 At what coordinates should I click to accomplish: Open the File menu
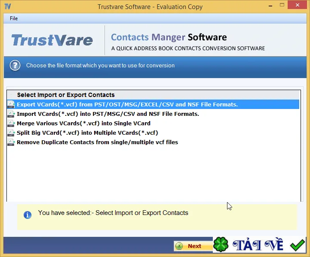14,18
